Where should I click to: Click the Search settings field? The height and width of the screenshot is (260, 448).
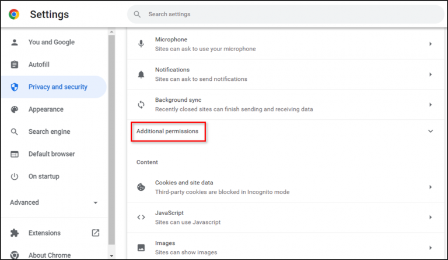click(x=286, y=14)
